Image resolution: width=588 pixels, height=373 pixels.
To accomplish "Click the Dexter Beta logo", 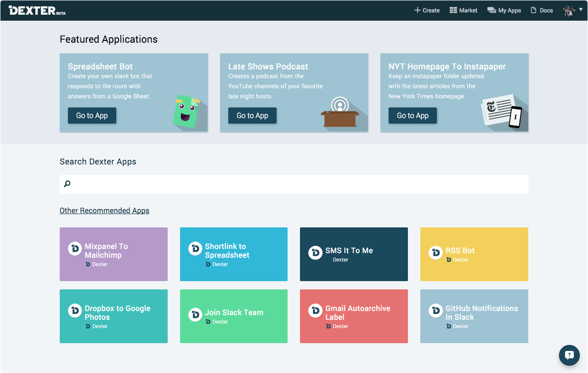I will click(x=37, y=10).
